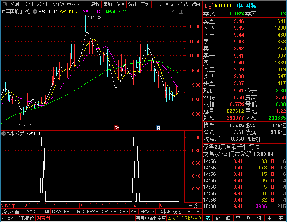This screenshot has width=287, height=222.
Task: Expand 更多 period options
Action: pos(73,4)
